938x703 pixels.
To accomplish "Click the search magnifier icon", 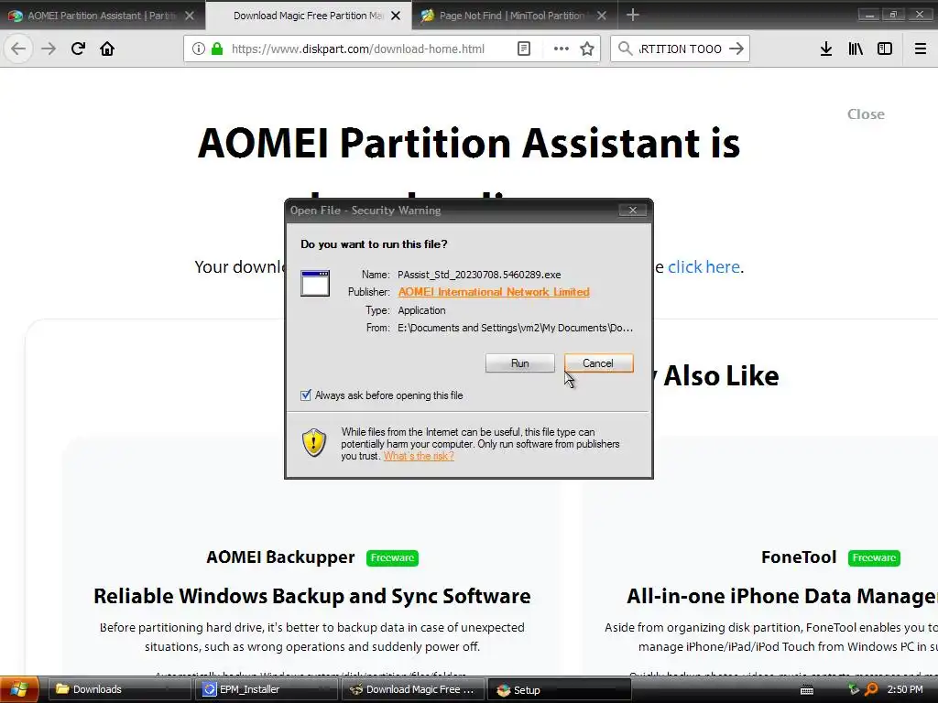I will [x=625, y=49].
